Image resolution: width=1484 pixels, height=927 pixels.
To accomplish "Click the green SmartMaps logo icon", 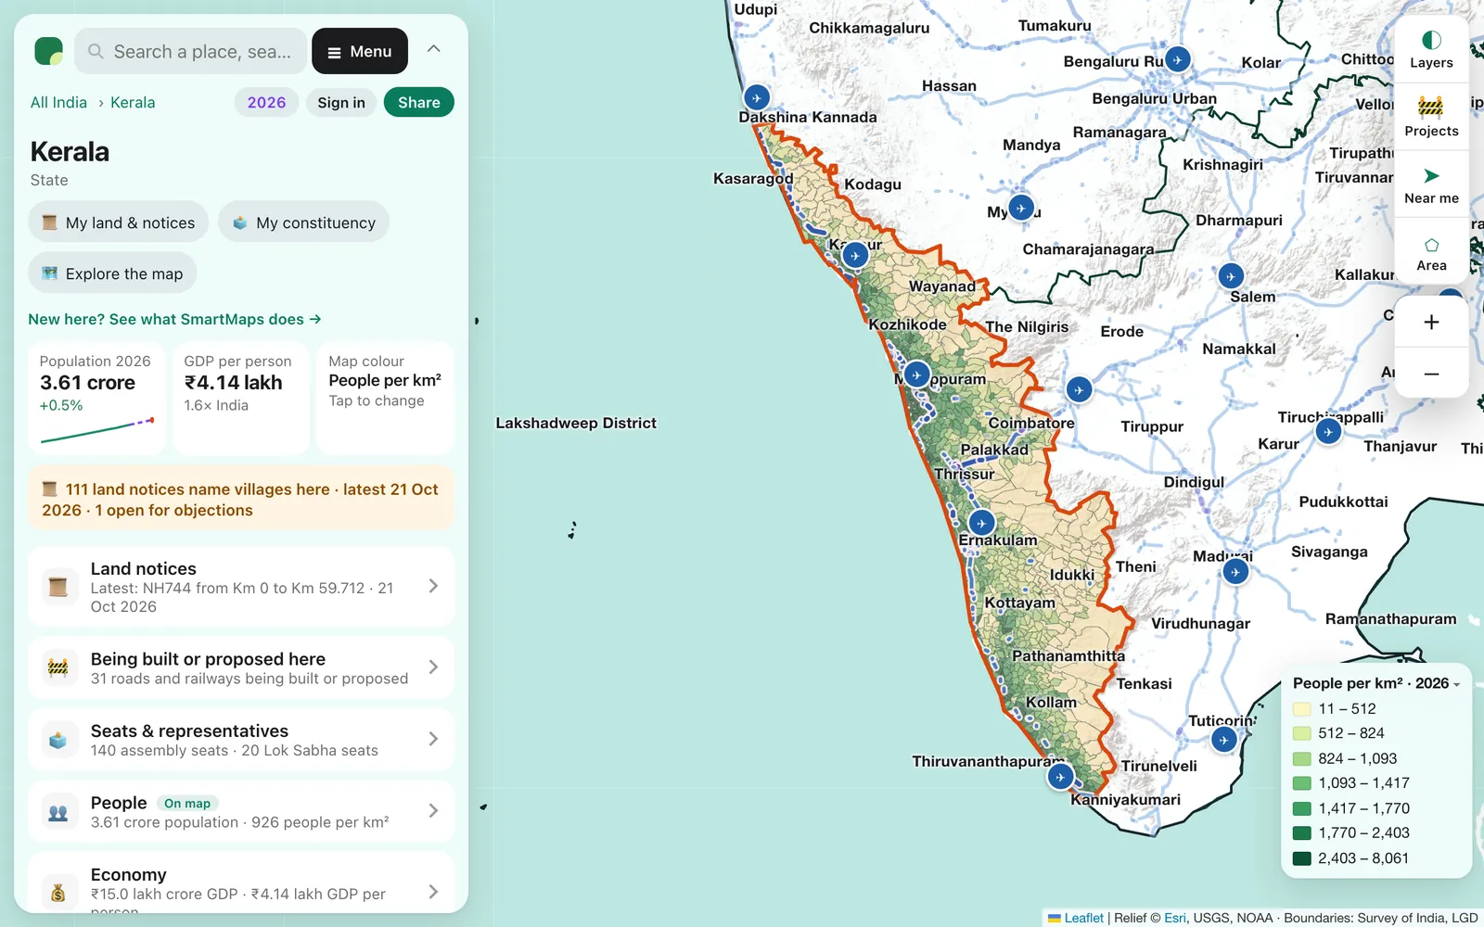I will [48, 51].
